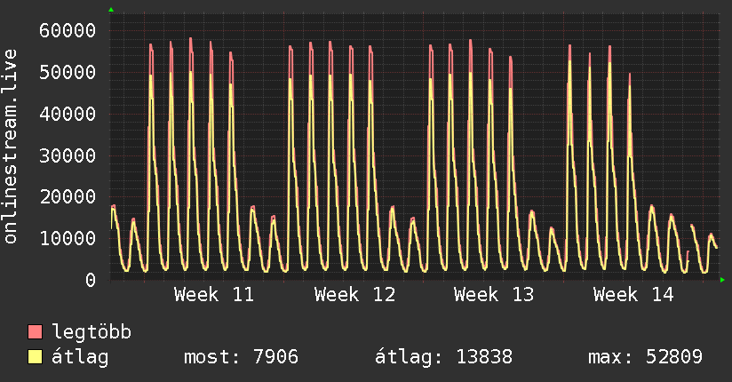The image size is (732, 382).
Task: Click the átlag legend label beside yellow swatch
Action: 80,357
